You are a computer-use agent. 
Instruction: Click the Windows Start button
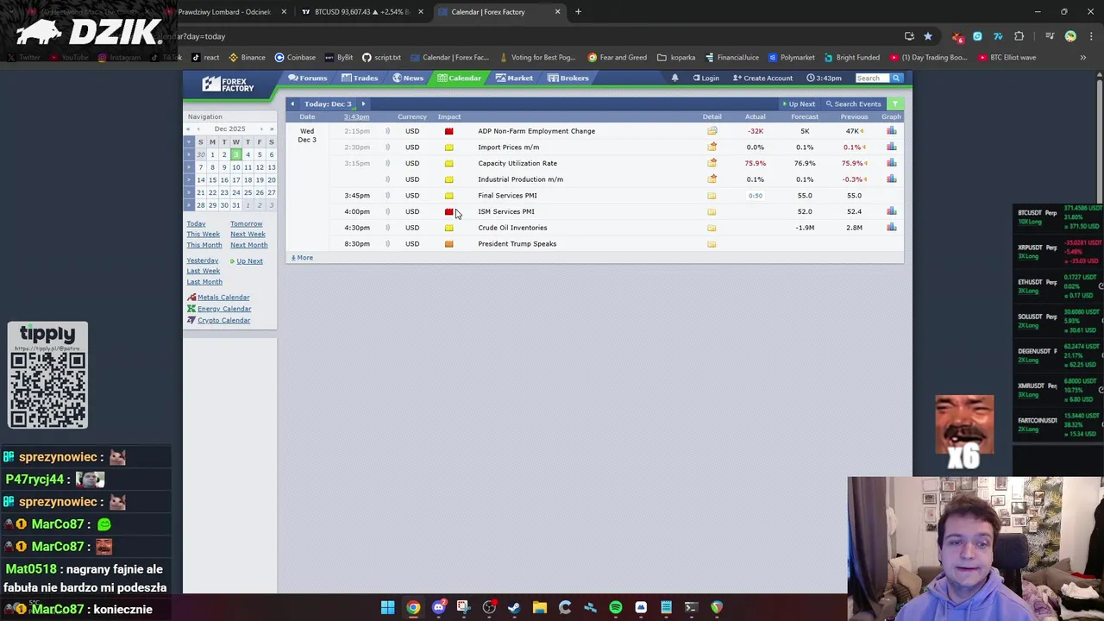tap(387, 607)
